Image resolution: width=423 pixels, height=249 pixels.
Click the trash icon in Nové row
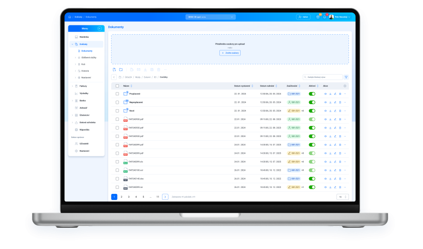coord(340,111)
